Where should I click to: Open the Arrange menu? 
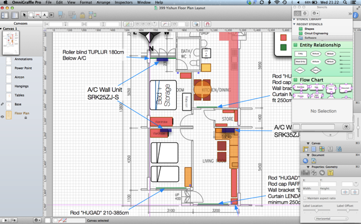click(103, 2)
